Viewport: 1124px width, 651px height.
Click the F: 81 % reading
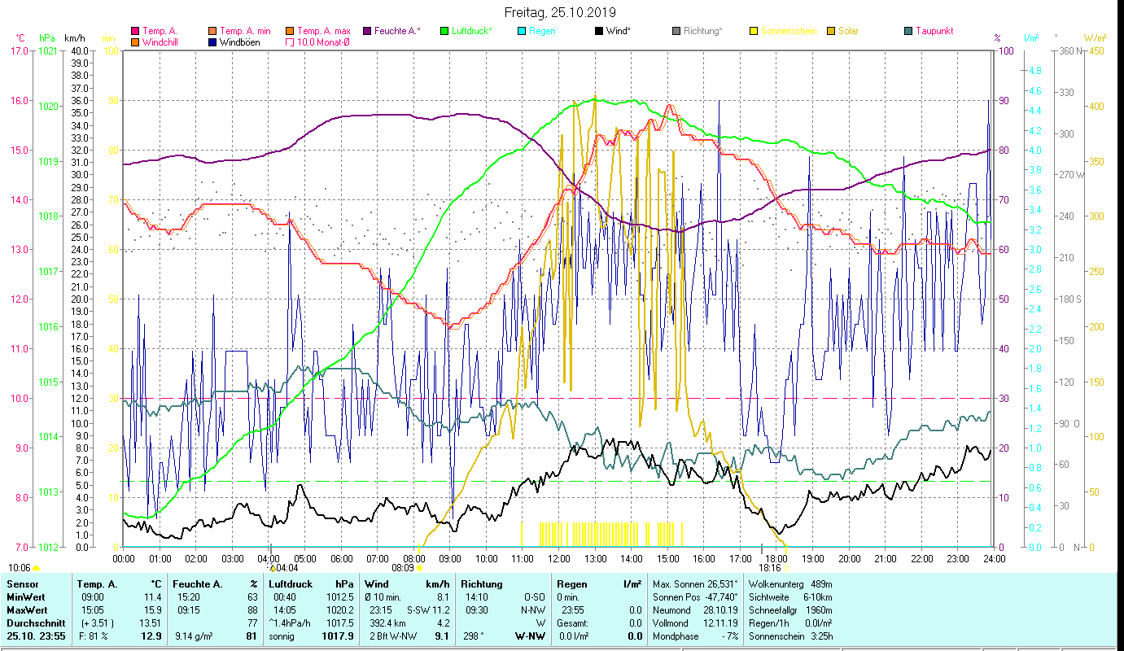pyautogui.click(x=92, y=636)
